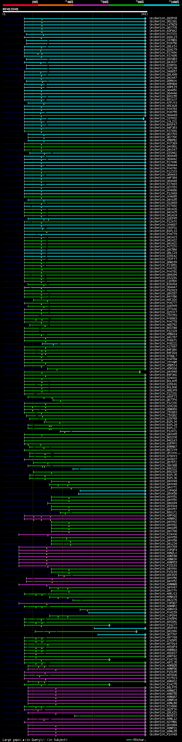Select hit label UniRef100_P27490

[x=163, y=53]
